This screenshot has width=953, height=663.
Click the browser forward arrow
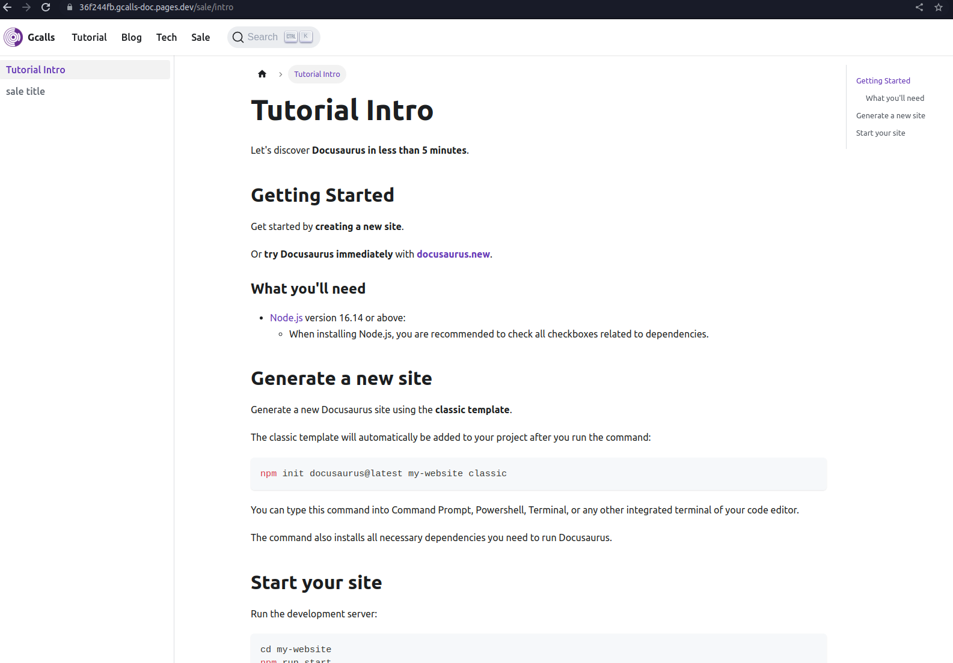26,7
